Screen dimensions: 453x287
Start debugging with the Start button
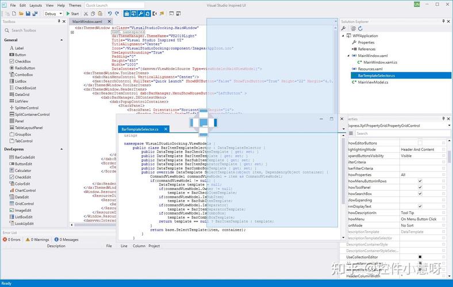coord(72,13)
